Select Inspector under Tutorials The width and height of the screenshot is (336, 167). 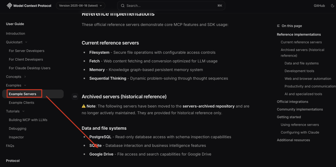click(x=16, y=137)
